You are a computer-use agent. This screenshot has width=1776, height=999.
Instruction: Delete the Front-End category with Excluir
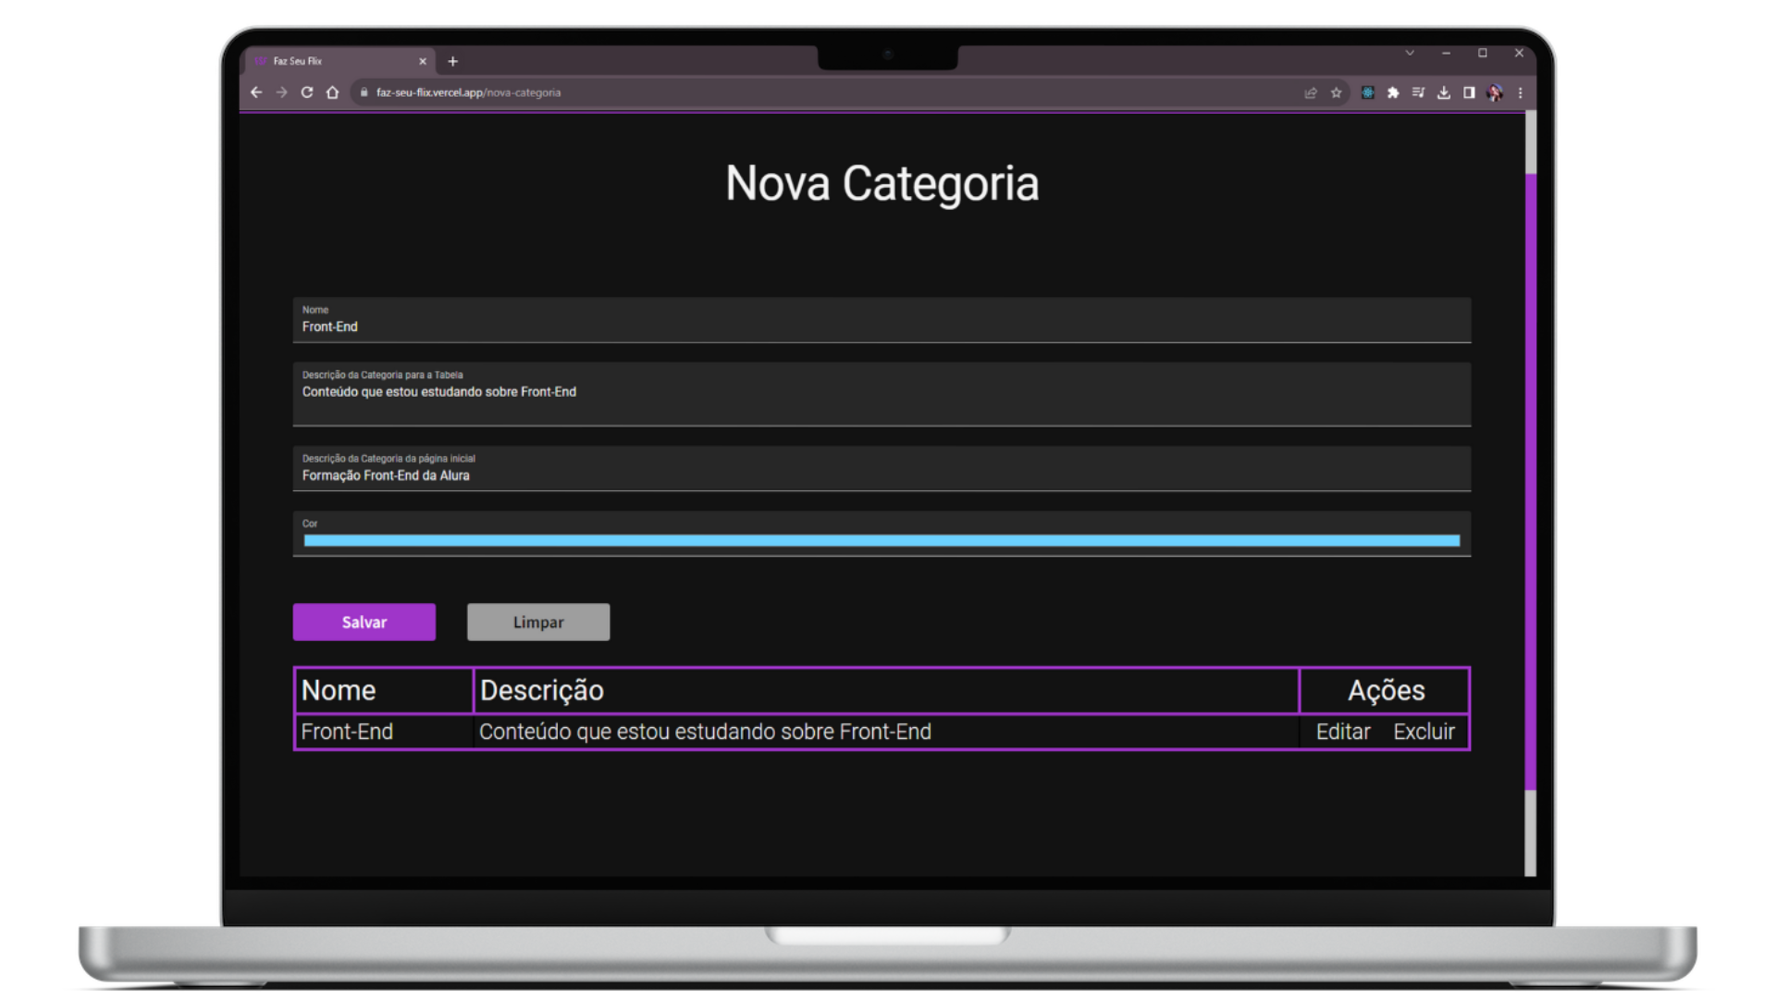[x=1424, y=732]
